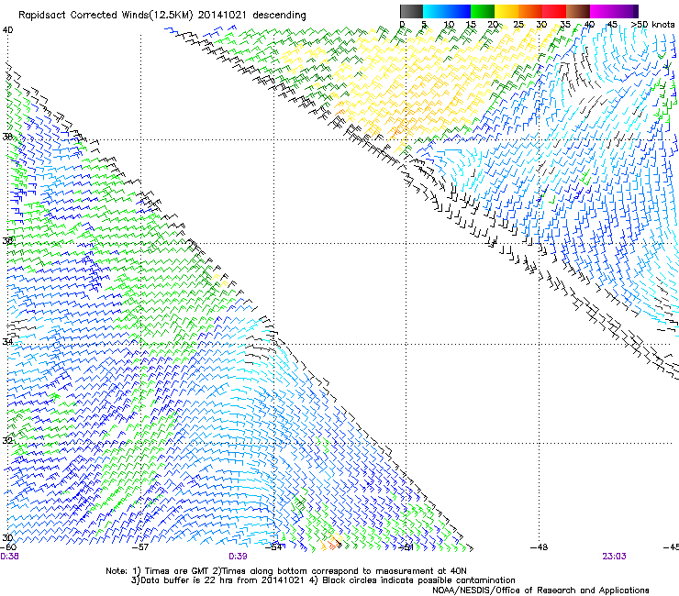Screen dimensions: 679x596
Task: Click the 'NOAA/NESDIS/Office of Research and Applications' credit
Action: pos(540,590)
